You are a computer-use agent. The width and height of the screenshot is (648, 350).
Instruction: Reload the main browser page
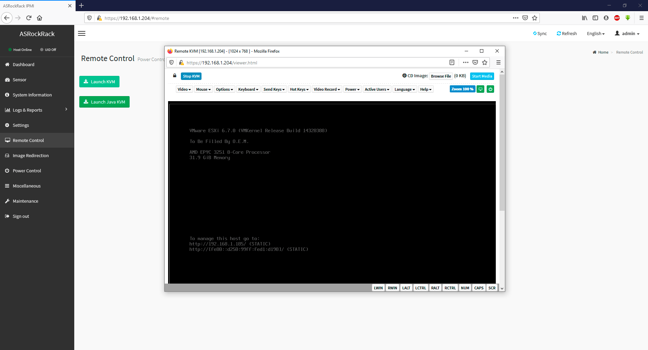point(29,18)
